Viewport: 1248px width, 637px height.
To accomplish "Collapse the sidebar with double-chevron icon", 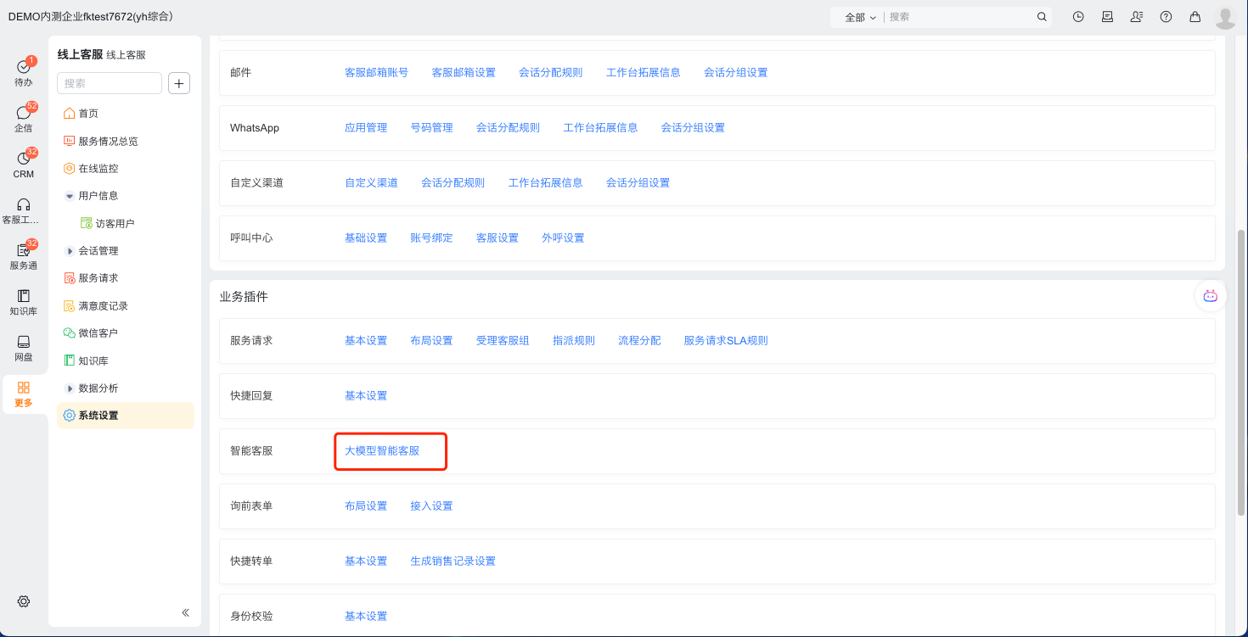I will click(x=185, y=612).
